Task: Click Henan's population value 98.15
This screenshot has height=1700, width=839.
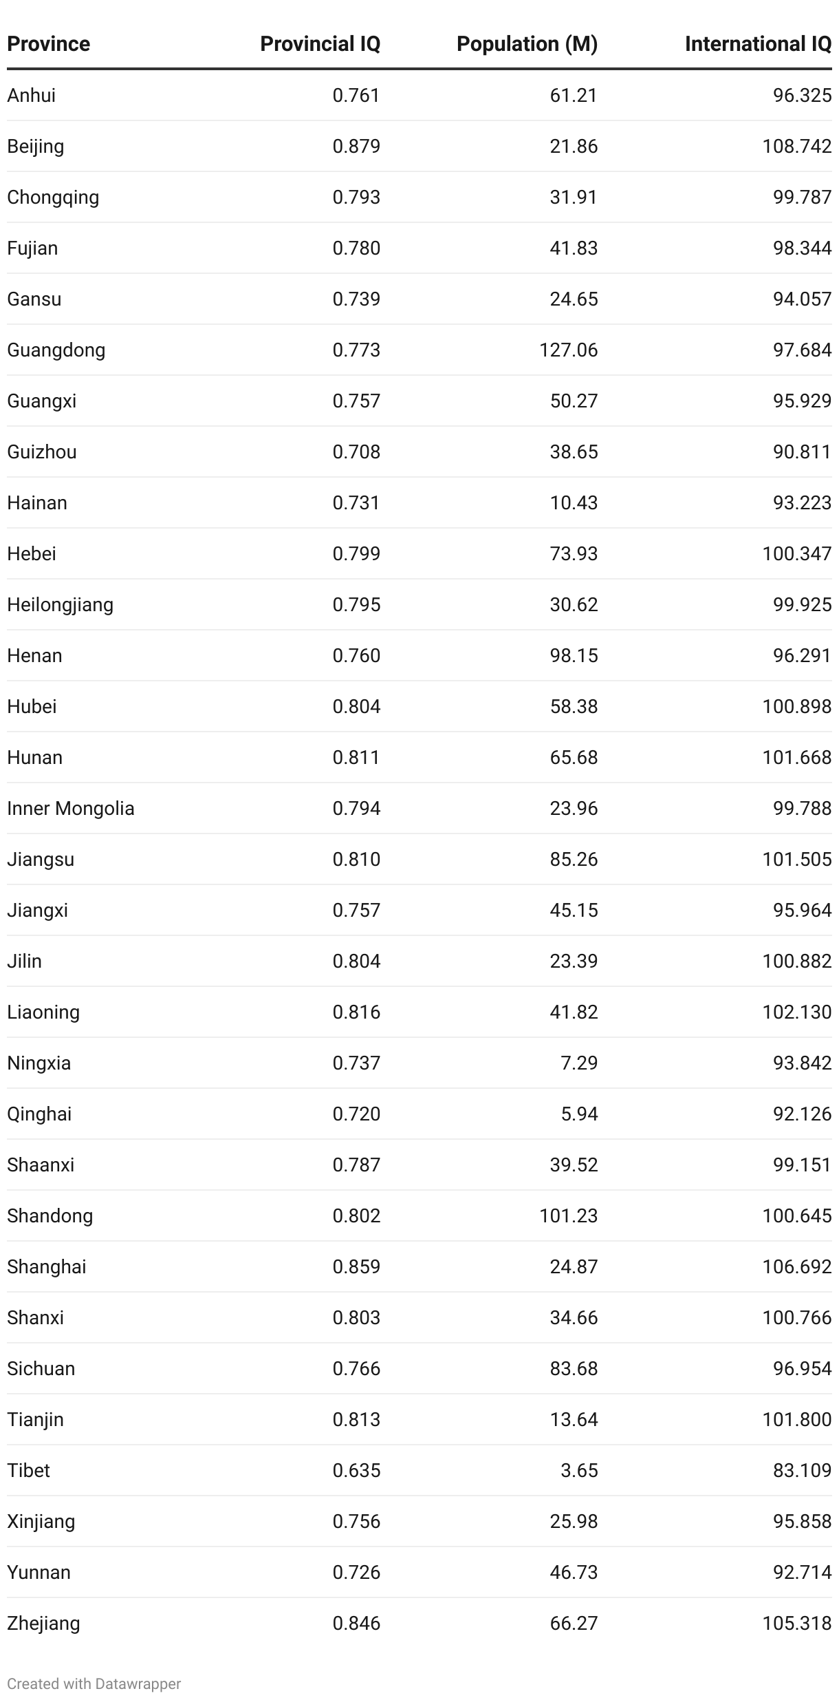Action: pyautogui.click(x=574, y=655)
